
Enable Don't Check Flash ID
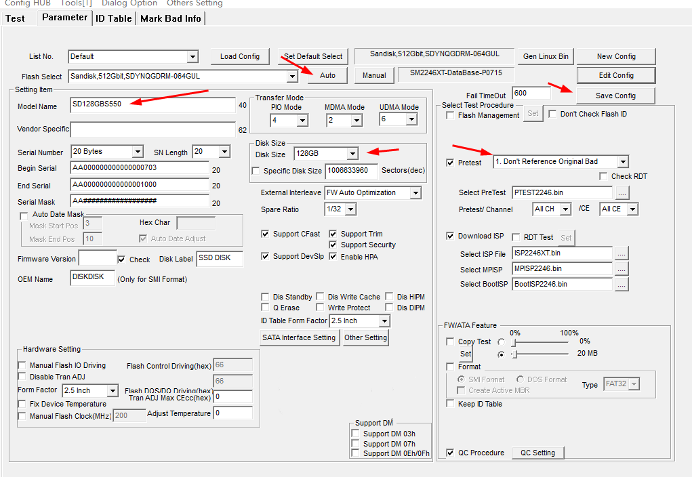click(x=552, y=114)
